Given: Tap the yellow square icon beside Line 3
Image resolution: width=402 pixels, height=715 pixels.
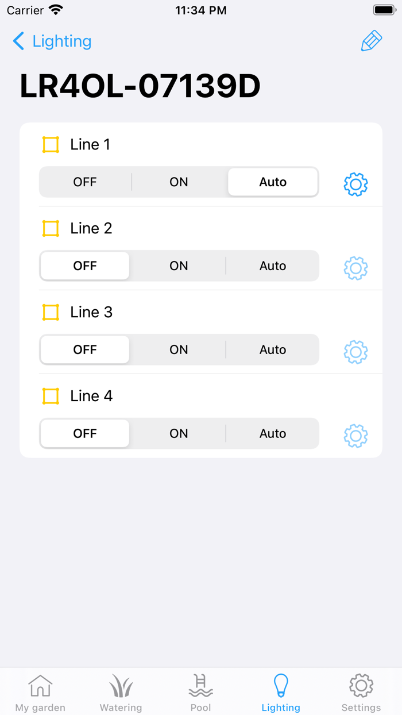Looking at the screenshot, I should tap(51, 313).
